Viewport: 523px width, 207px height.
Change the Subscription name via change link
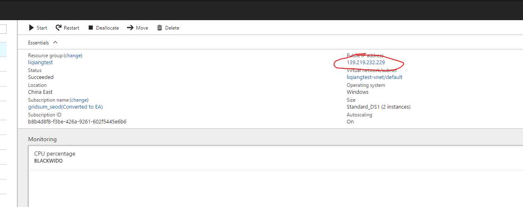point(79,100)
